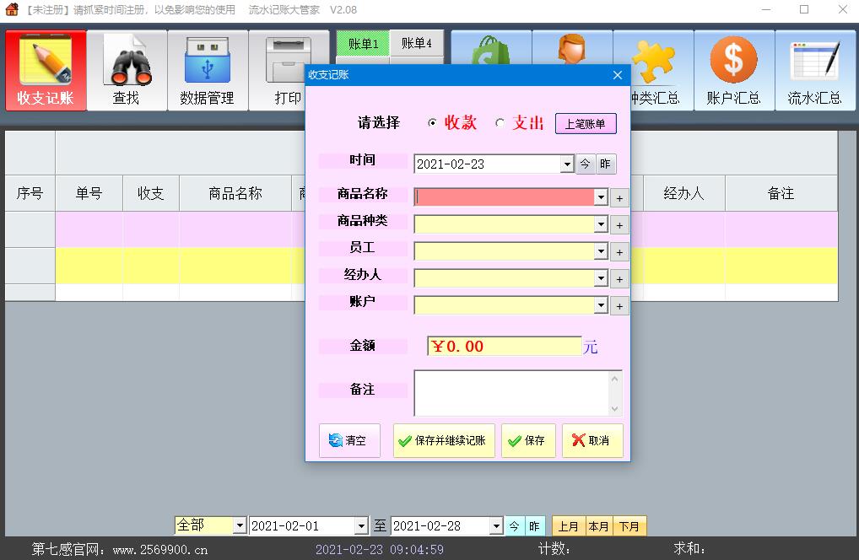The width and height of the screenshot is (859, 560).
Task: Click the 取消 button
Action: tap(592, 441)
